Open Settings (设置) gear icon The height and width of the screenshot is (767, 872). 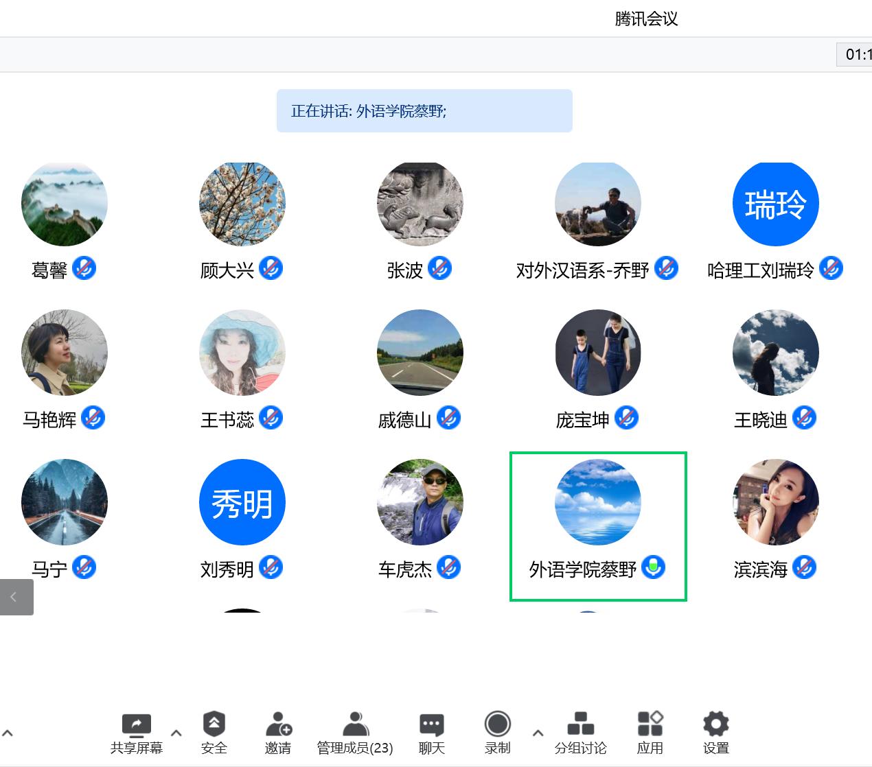coord(715,725)
